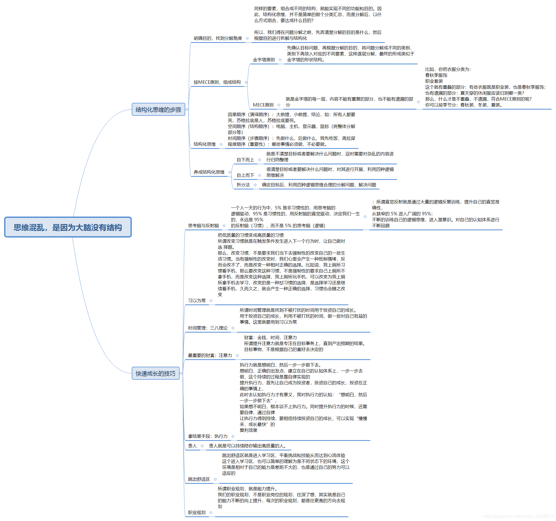Click the text starting 比如，你把衣服分类为
The height and width of the screenshot is (521, 556).
tap(485, 87)
